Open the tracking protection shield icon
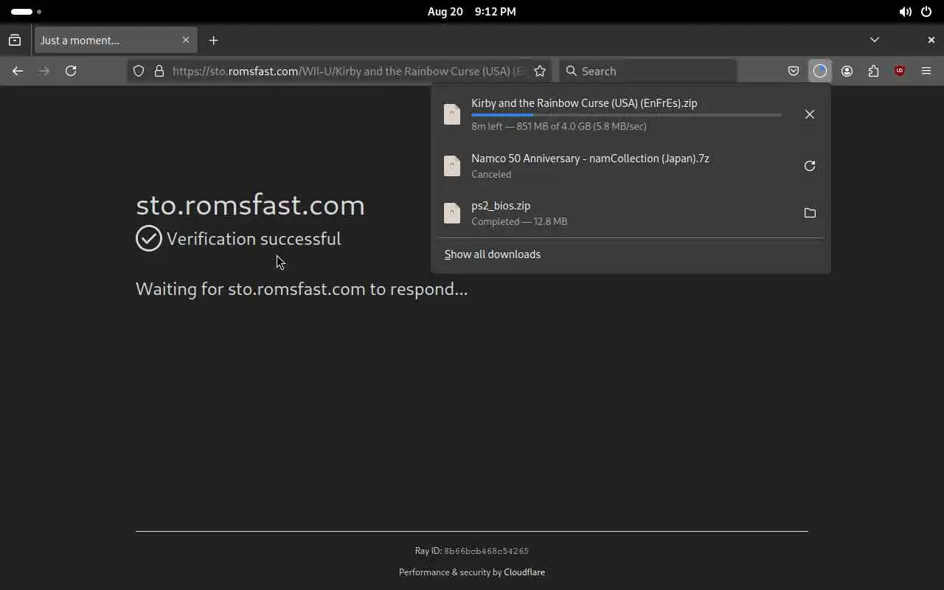This screenshot has width=944, height=590. click(139, 71)
